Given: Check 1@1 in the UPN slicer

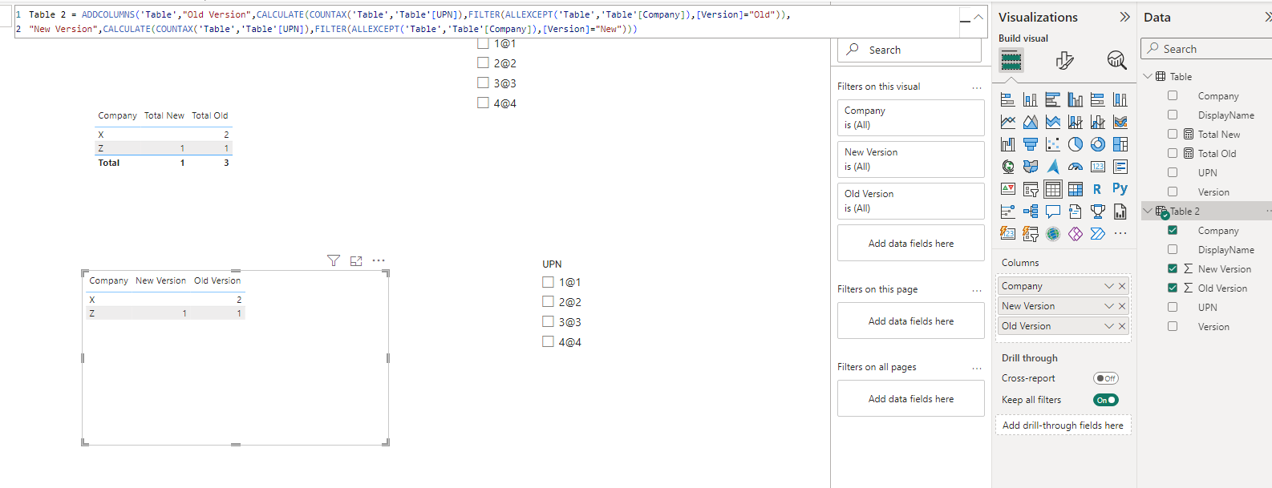Looking at the screenshot, I should [549, 282].
